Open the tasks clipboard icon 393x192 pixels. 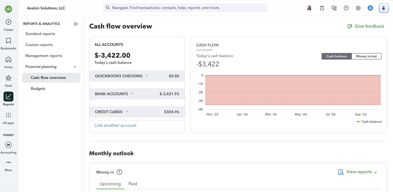pyautogui.click(x=322, y=8)
